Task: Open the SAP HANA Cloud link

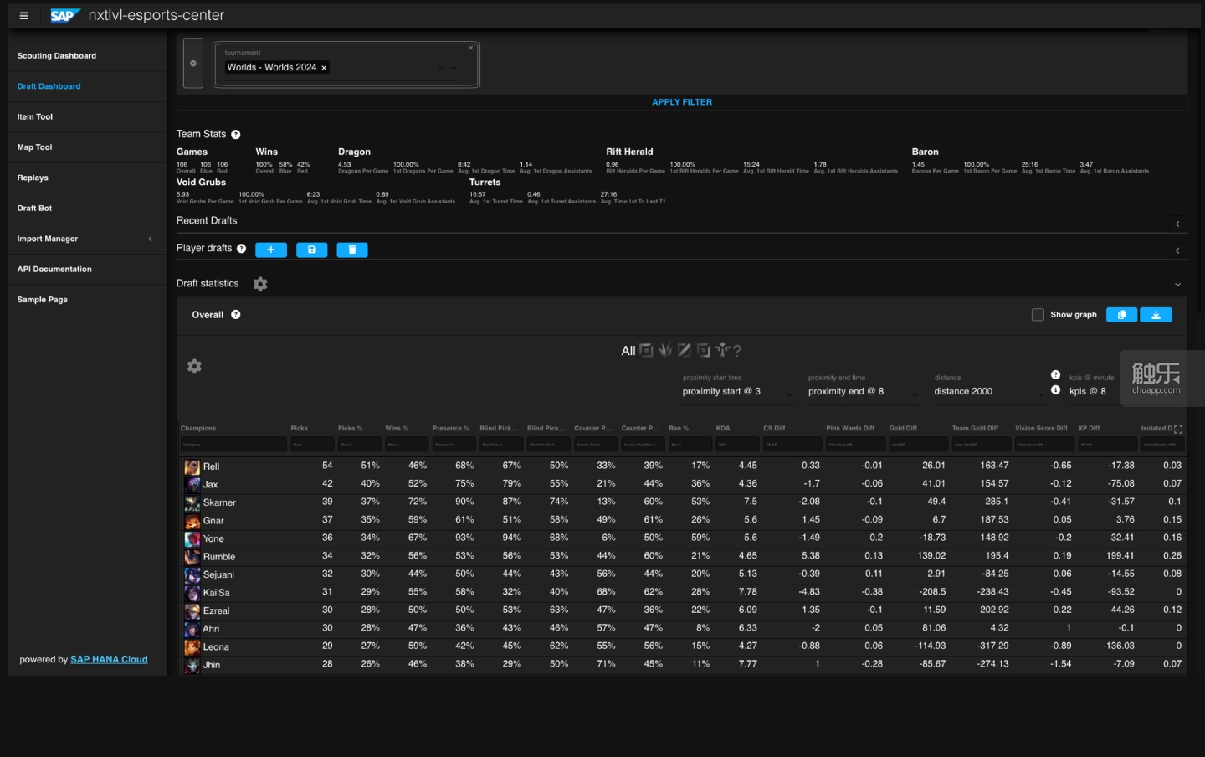Action: click(x=109, y=660)
